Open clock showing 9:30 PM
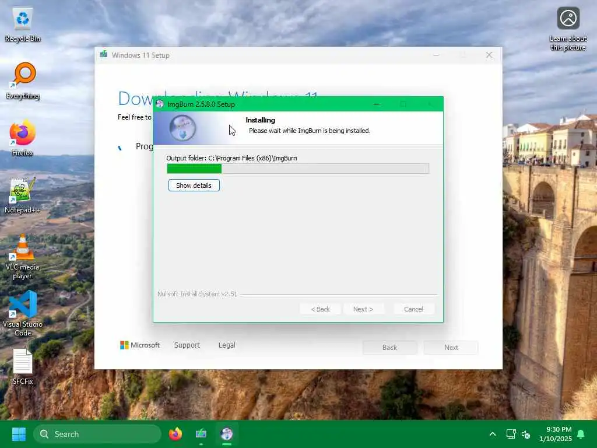Image resolution: width=597 pixels, height=448 pixels. pos(556,434)
